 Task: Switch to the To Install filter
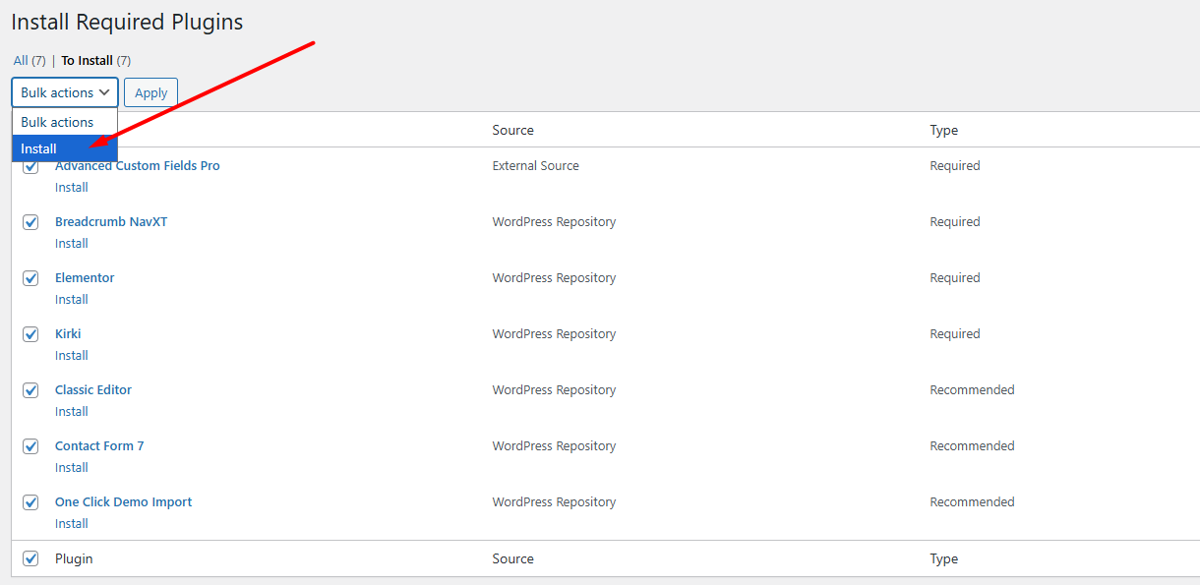(87, 61)
